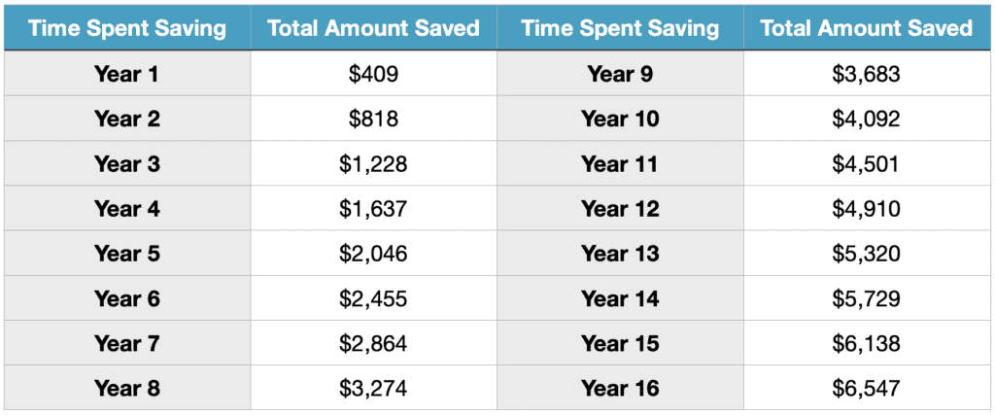Click the $3,683 amount cell
The width and height of the screenshot is (995, 415).
(x=867, y=74)
